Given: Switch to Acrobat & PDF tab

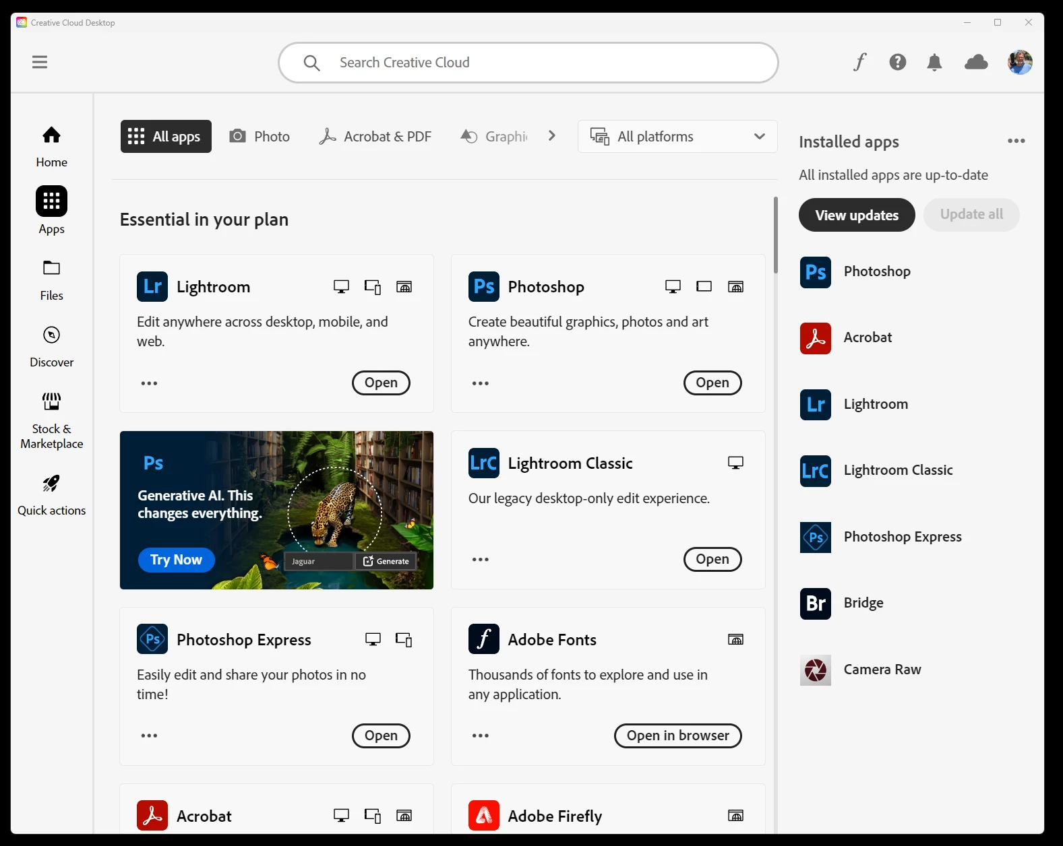Looking at the screenshot, I should pyautogui.click(x=375, y=136).
